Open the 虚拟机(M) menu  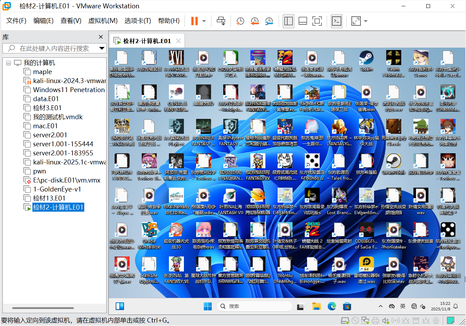click(103, 21)
